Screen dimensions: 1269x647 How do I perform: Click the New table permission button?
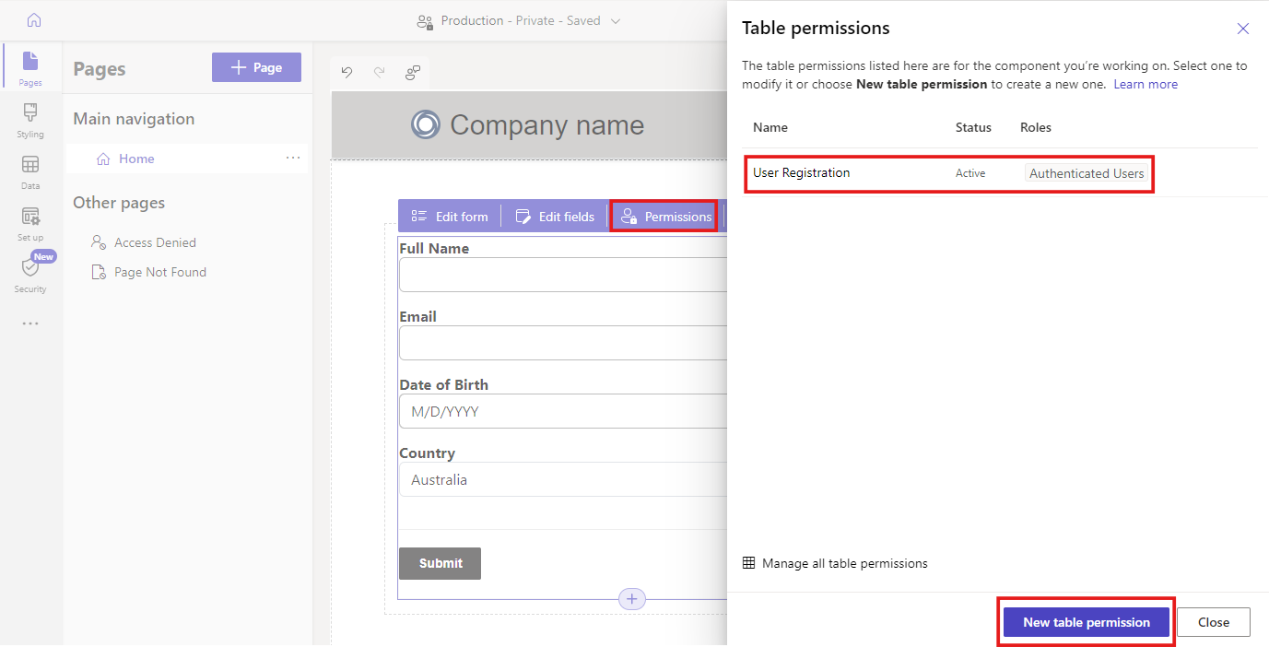pos(1085,621)
